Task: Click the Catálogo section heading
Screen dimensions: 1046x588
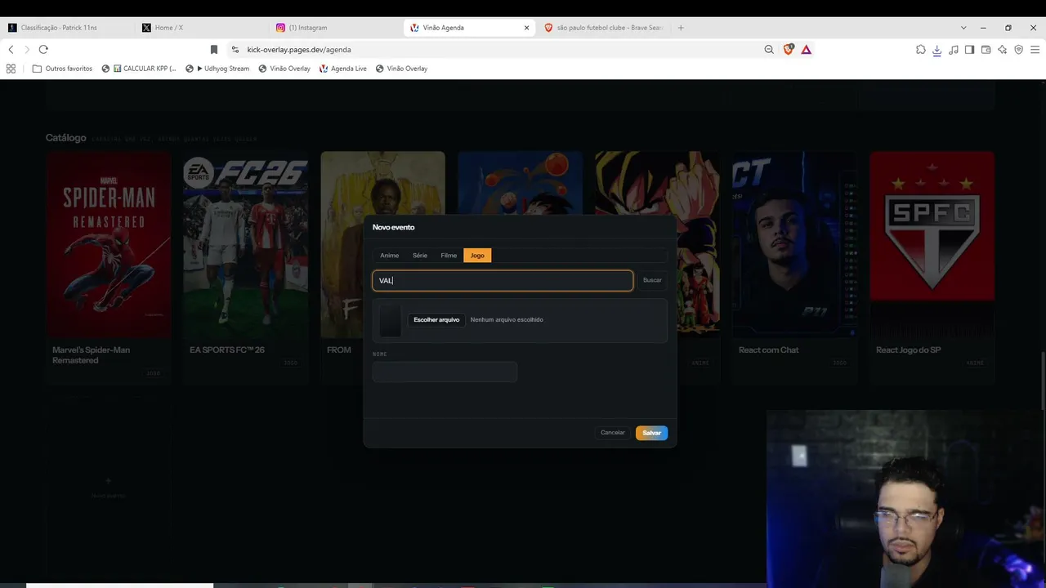Action: pyautogui.click(x=66, y=138)
